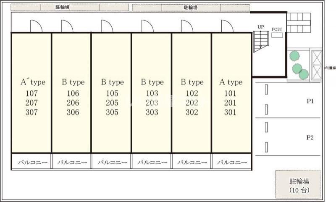
Task: Click the door swing above unit 103
Action: 147,26
